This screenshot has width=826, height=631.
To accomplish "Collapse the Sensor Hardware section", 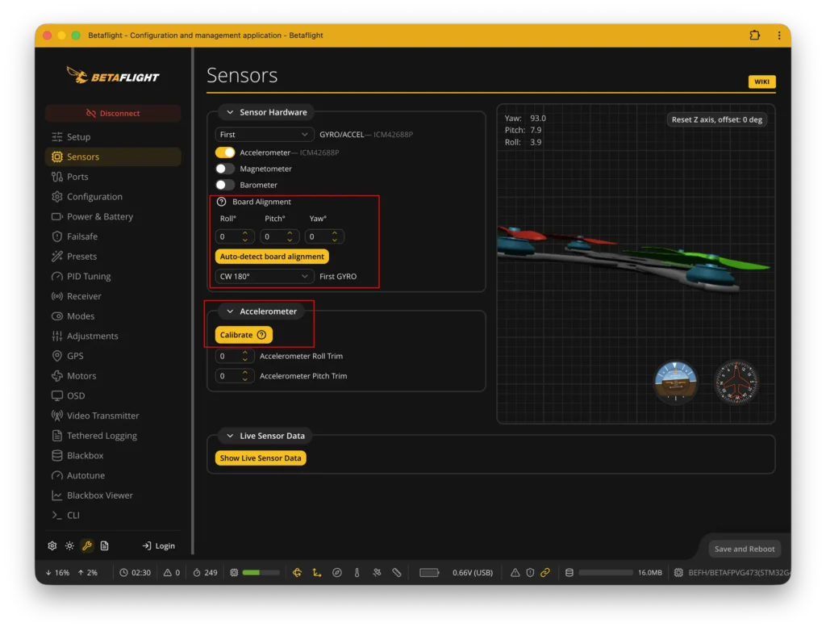I will tap(230, 112).
